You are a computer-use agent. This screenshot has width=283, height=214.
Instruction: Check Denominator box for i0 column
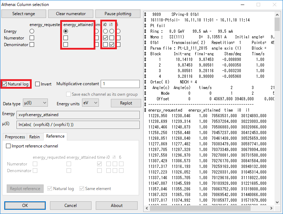(x=105, y=45)
